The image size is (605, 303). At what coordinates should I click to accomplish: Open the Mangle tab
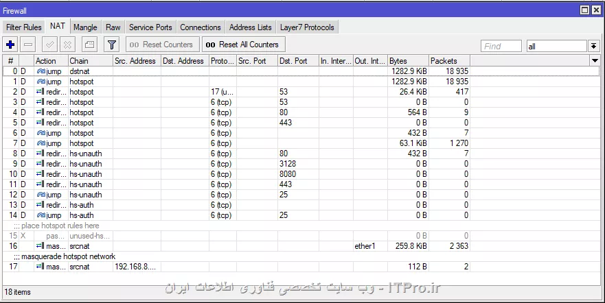85,27
